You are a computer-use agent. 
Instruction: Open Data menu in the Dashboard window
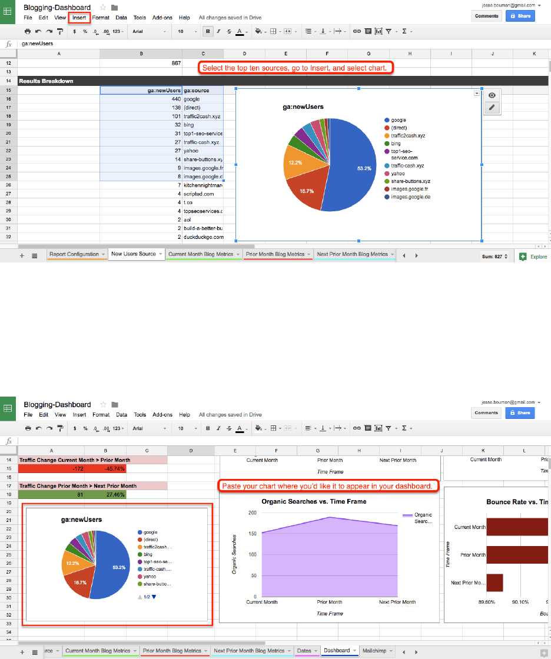pos(121,414)
